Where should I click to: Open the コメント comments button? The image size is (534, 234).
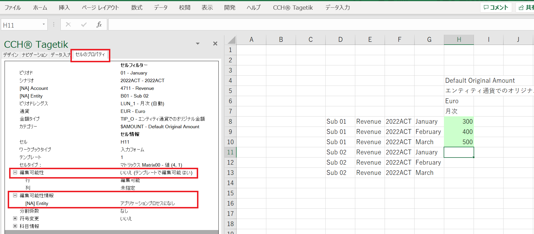(x=496, y=8)
